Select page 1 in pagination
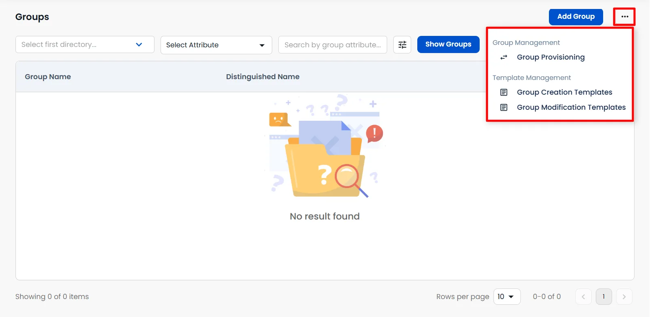 click(x=604, y=297)
